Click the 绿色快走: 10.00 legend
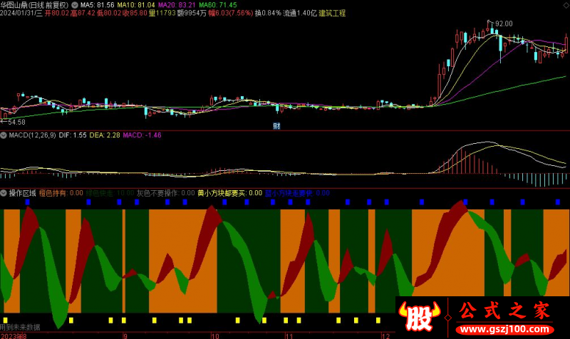The image size is (570, 339). (110, 193)
